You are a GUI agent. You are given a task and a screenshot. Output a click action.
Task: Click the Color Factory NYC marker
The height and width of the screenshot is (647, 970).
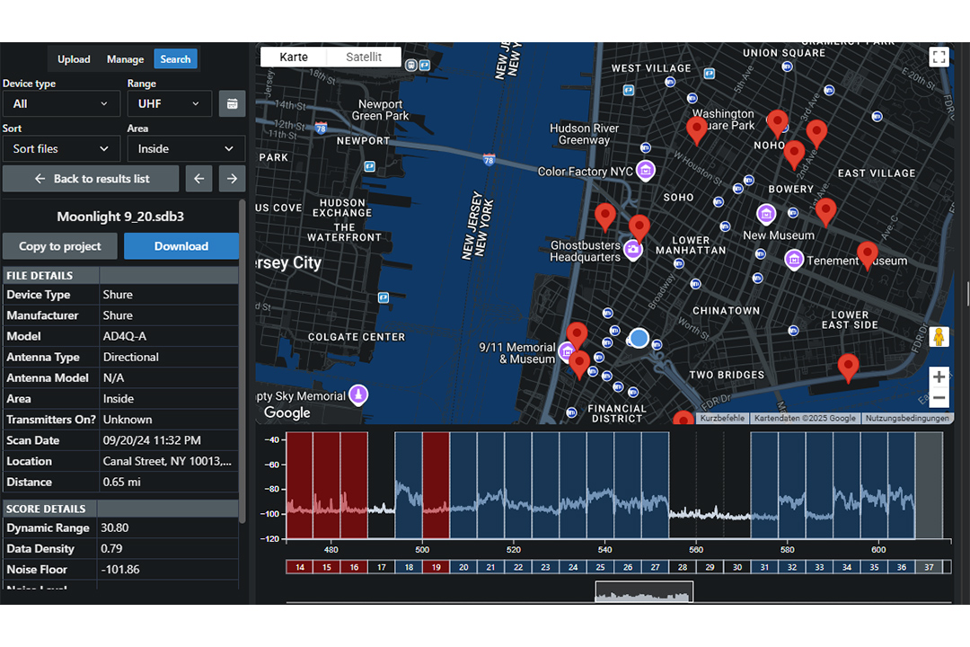[646, 170]
